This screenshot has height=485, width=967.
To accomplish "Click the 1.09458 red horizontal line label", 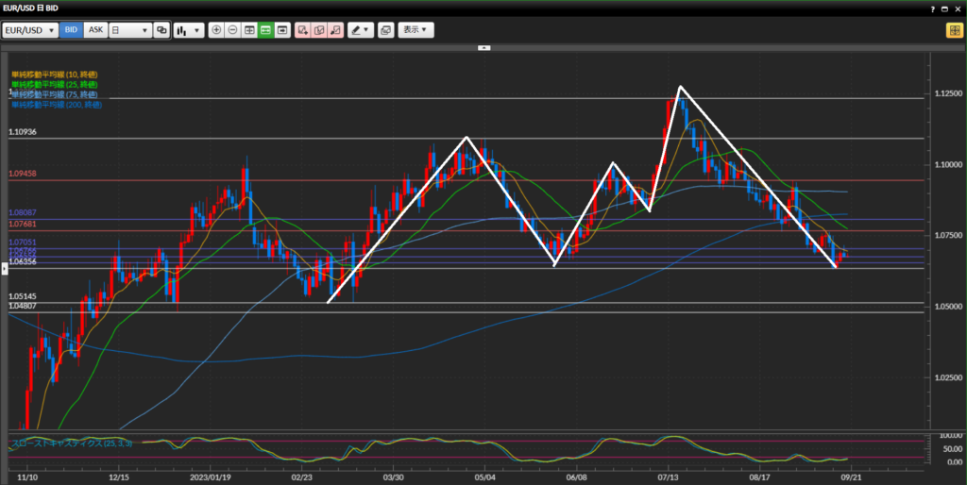I will click(x=23, y=175).
